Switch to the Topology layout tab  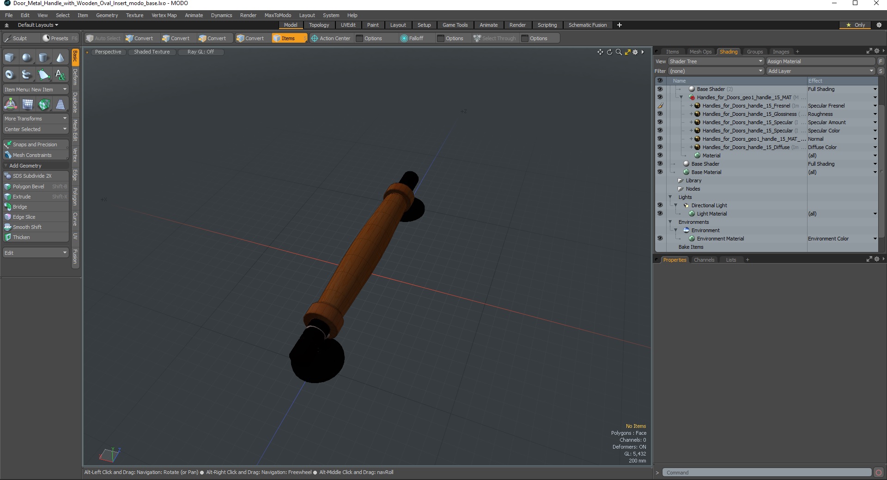tap(319, 25)
